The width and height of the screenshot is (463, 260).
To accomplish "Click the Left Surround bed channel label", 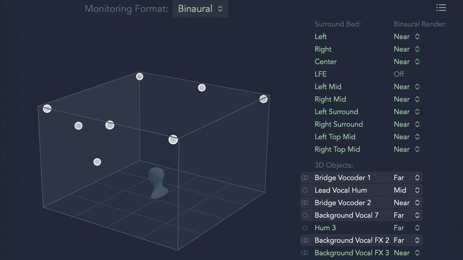I will [336, 112].
